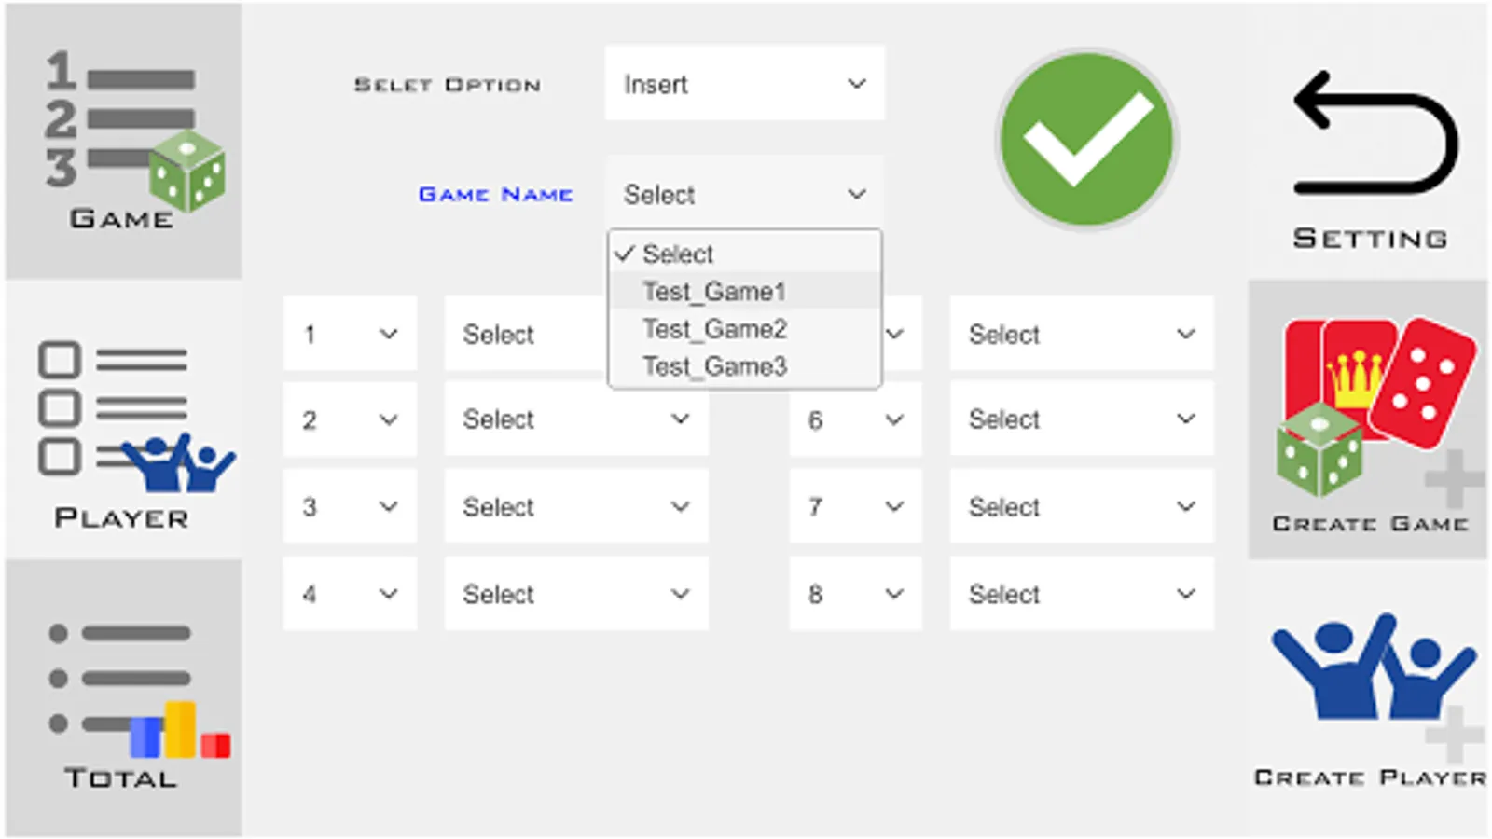Image resolution: width=1492 pixels, height=839 pixels.
Task: Open the Create Player icon
Action: (1368, 695)
